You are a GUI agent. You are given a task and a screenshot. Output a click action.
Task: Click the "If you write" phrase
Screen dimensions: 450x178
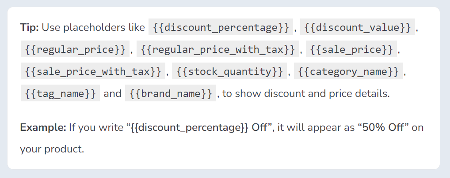click(95, 128)
